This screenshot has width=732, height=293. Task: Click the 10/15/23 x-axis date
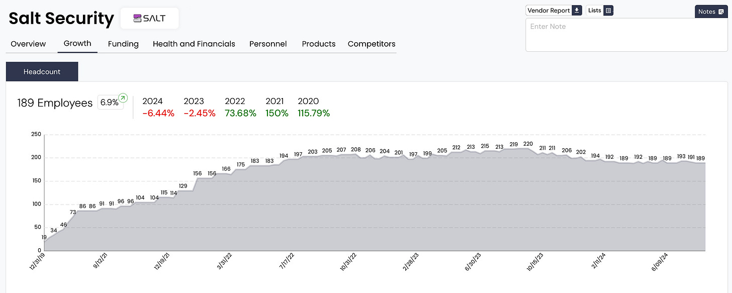535,262
